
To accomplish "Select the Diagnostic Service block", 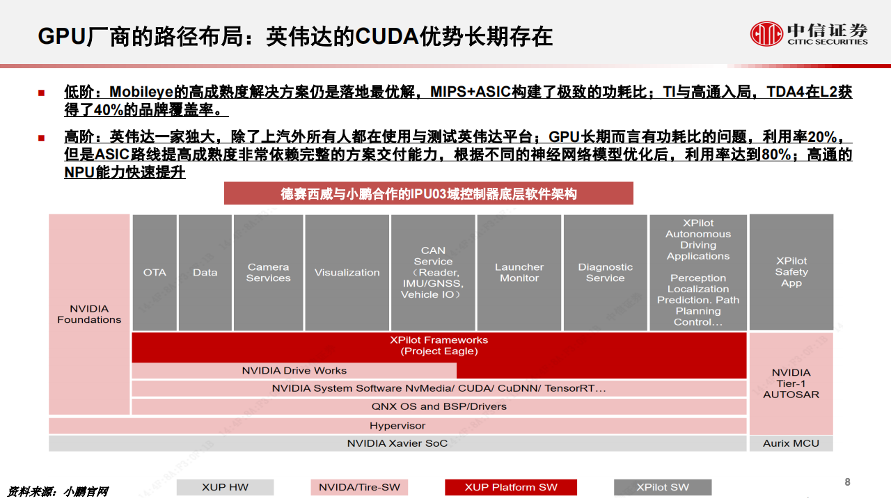I will tap(606, 273).
